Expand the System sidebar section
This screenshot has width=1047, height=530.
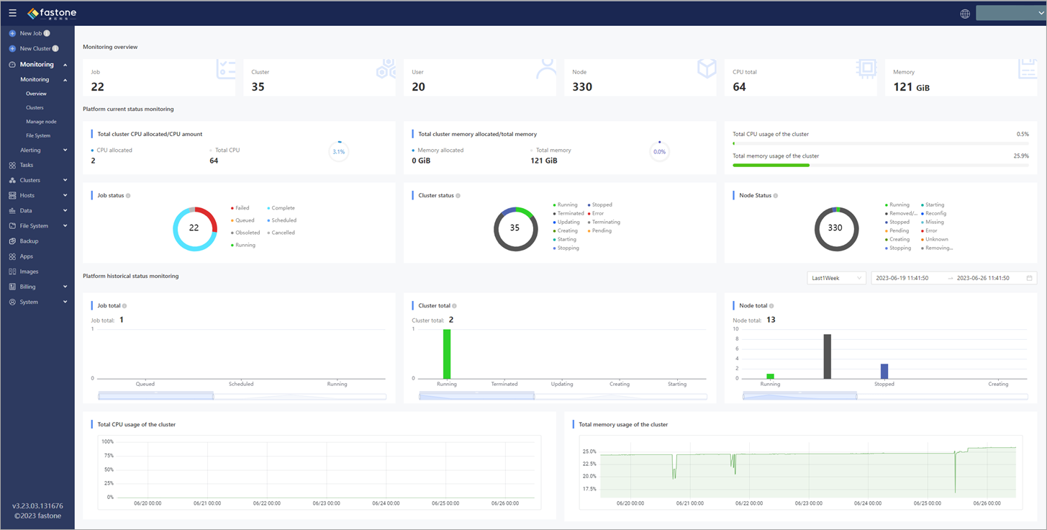(37, 302)
